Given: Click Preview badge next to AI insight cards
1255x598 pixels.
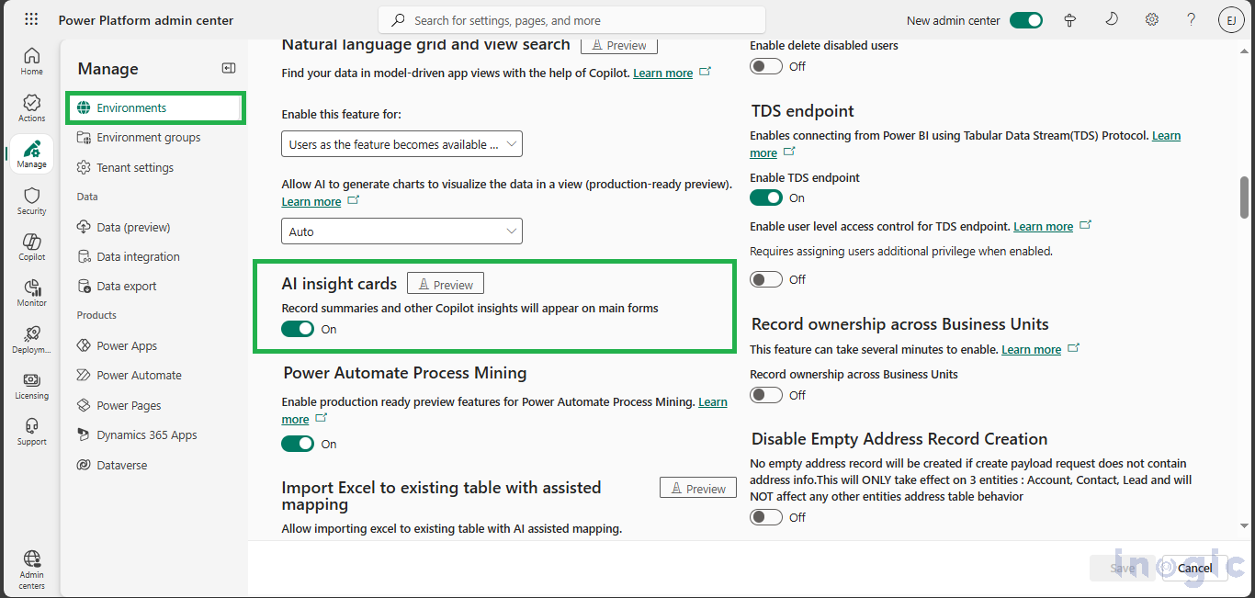Looking at the screenshot, I should pos(446,284).
